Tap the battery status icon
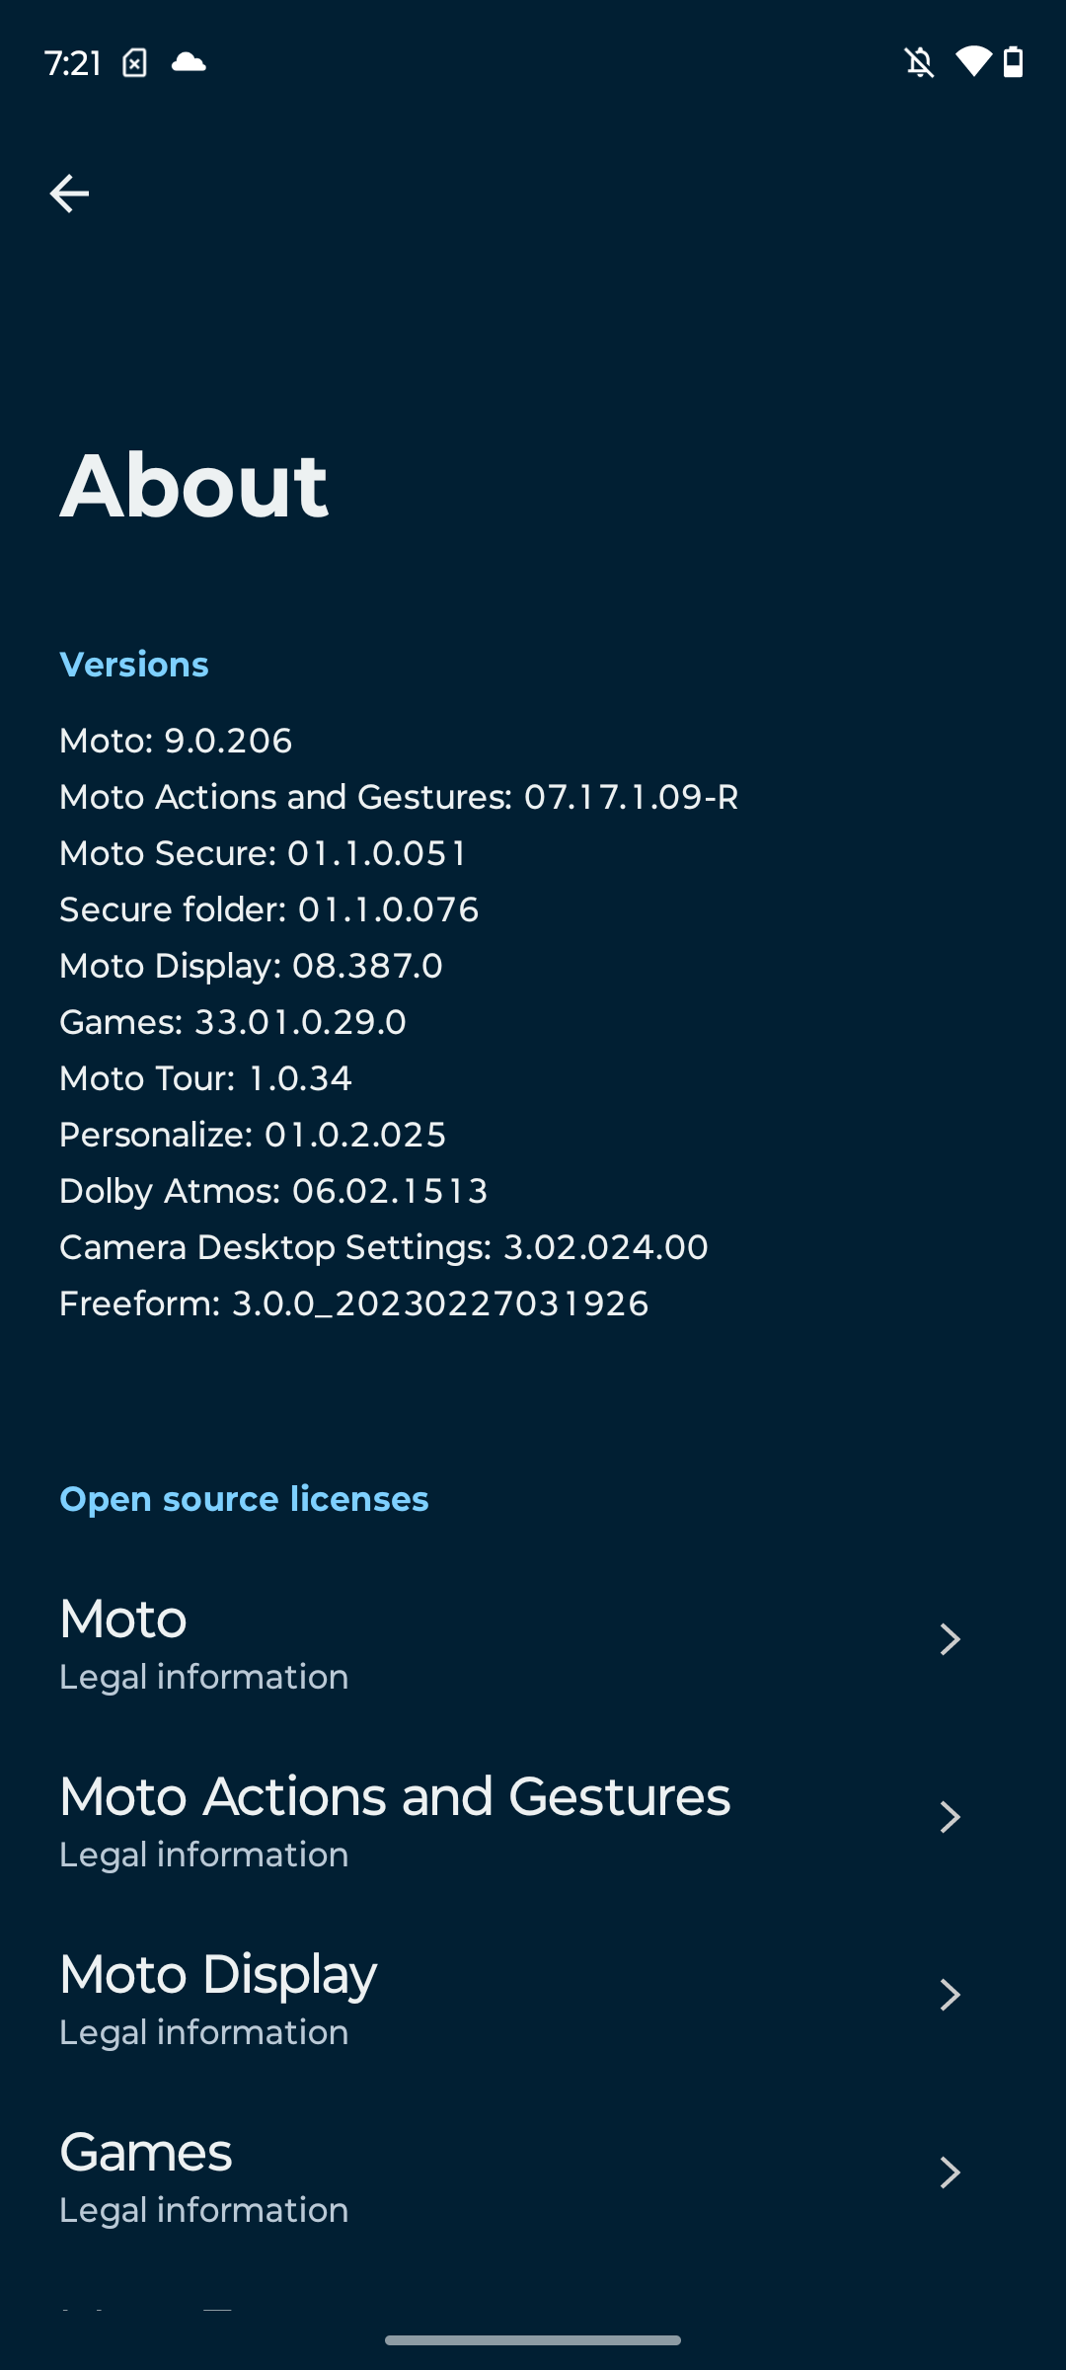 pyautogui.click(x=1014, y=62)
